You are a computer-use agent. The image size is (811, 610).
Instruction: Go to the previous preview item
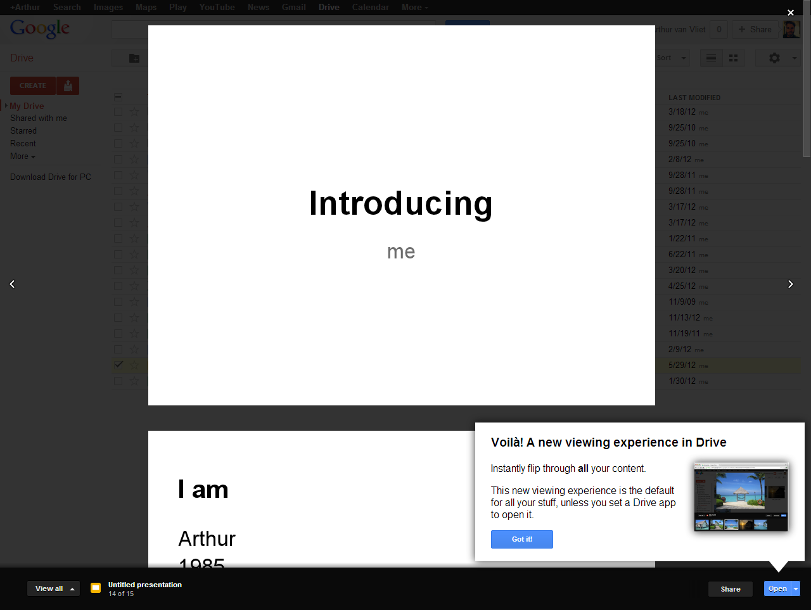[x=12, y=284]
